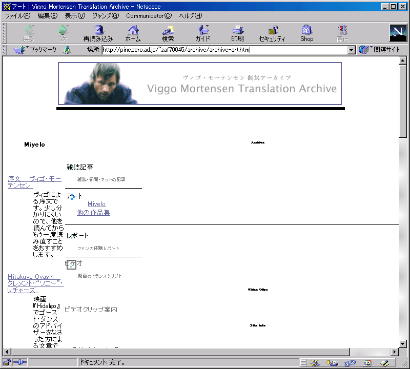410x369 pixels.
Task: Click inside the 場所 URL address field
Action: (x=224, y=50)
